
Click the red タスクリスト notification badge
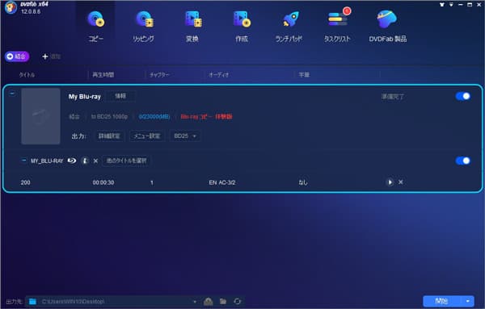click(347, 11)
